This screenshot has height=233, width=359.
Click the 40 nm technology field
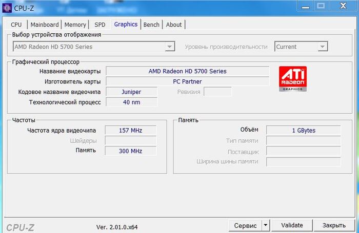[131, 102]
